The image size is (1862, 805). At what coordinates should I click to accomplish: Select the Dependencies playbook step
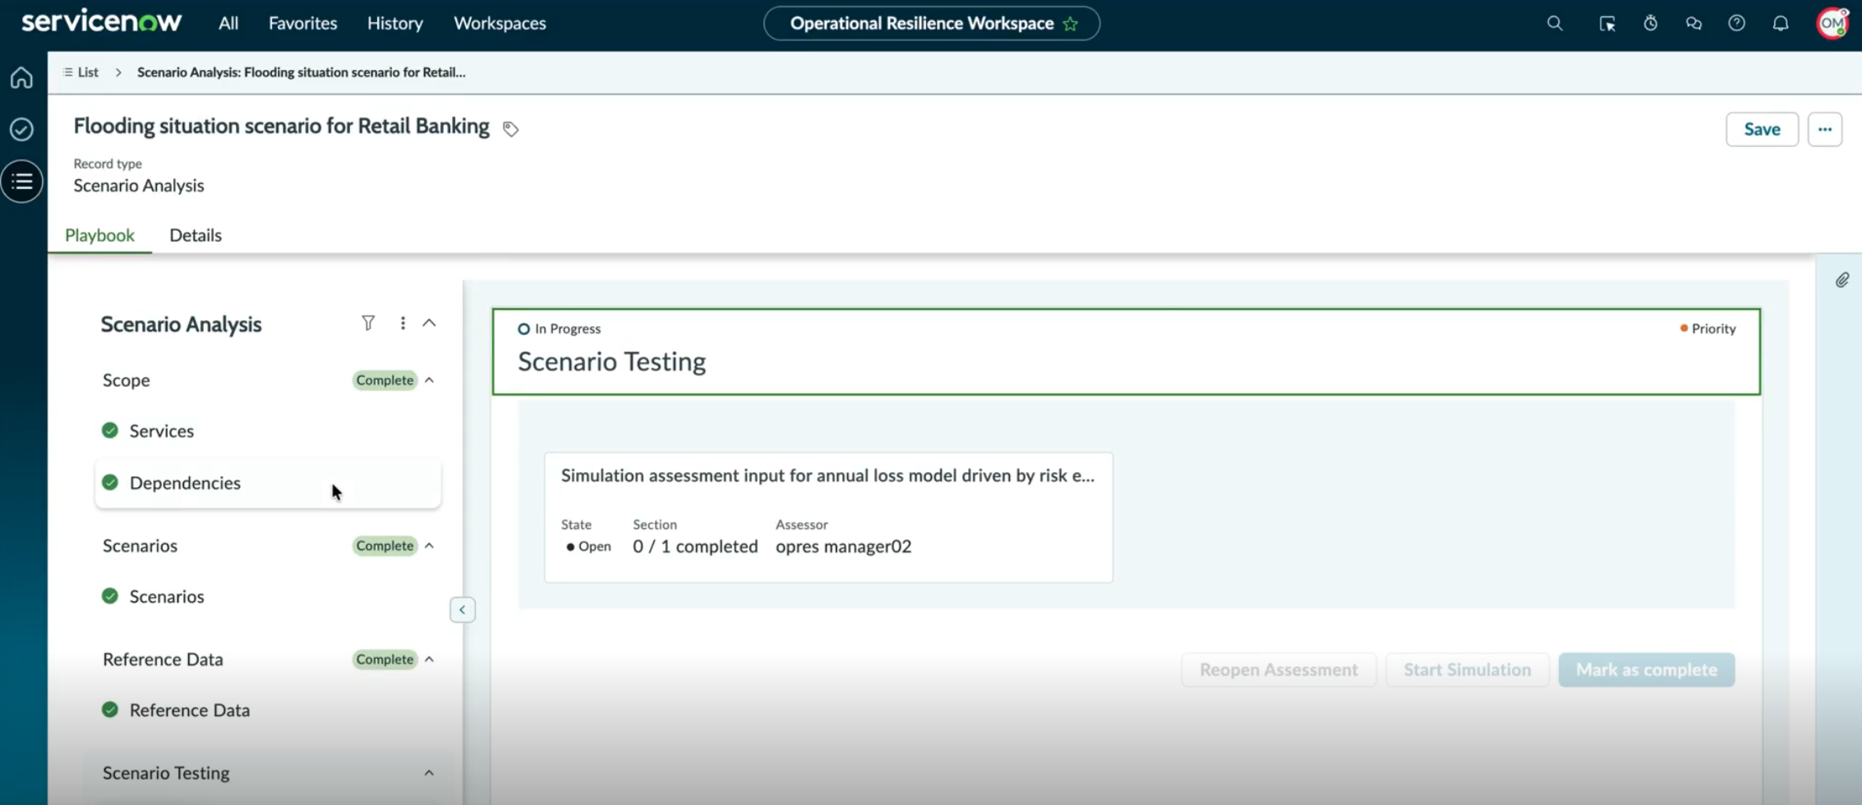coord(268,483)
